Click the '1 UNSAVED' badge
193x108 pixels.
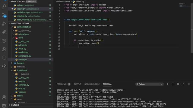[x=31, y=1]
